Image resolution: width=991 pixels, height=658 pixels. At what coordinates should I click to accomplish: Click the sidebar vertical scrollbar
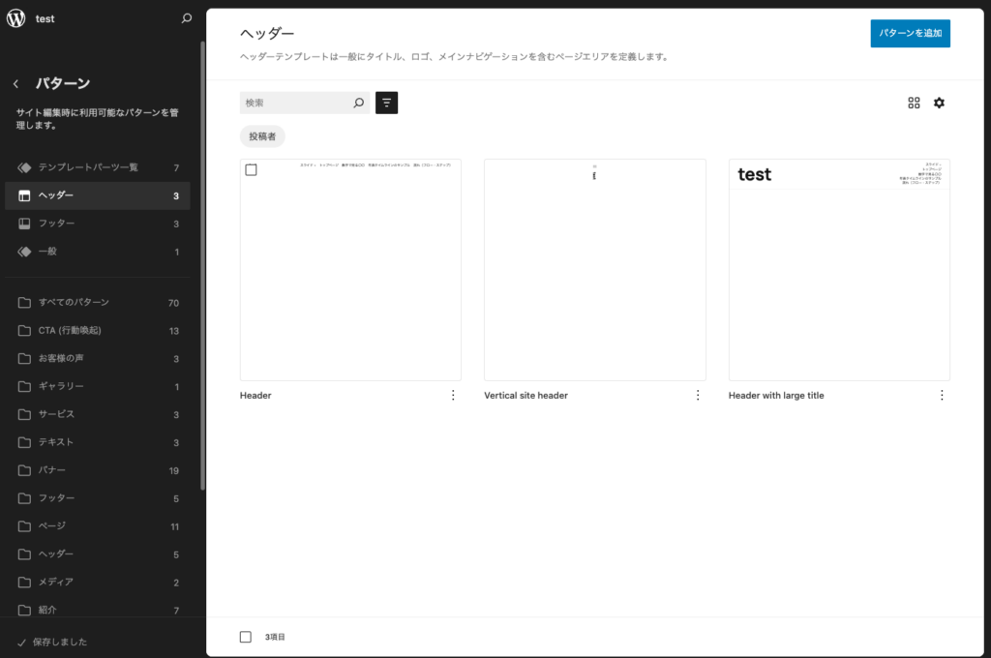pos(202,261)
